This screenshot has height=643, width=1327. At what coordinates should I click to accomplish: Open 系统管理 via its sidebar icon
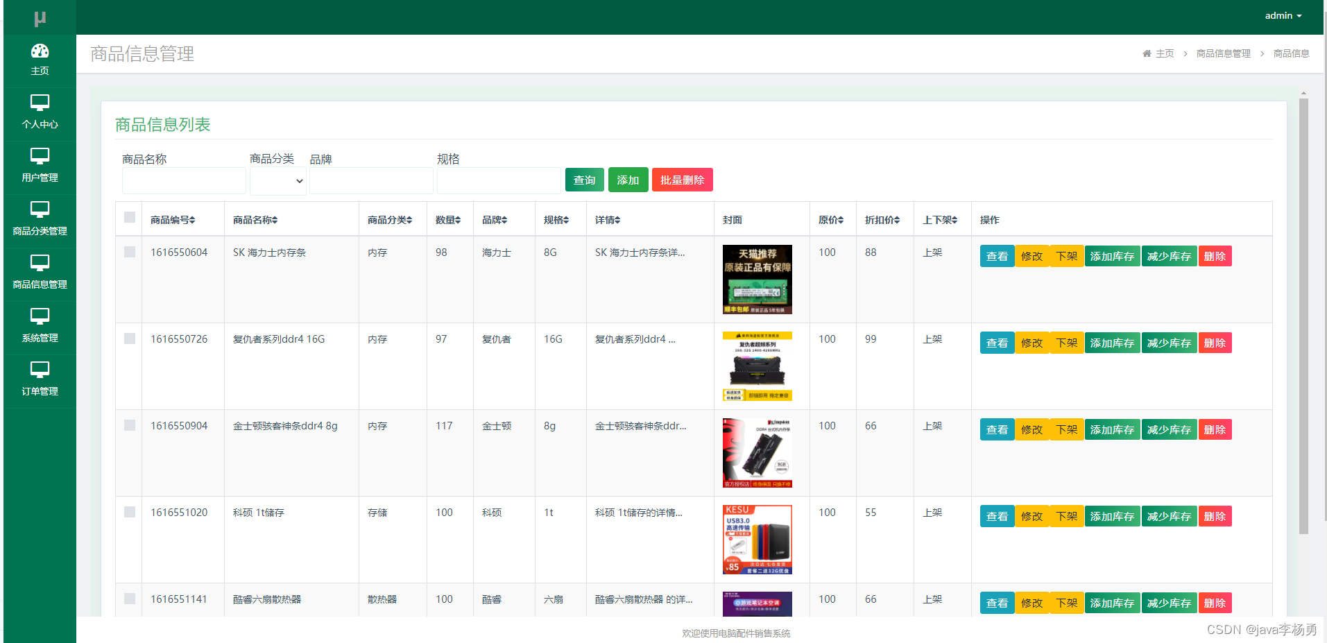point(40,316)
